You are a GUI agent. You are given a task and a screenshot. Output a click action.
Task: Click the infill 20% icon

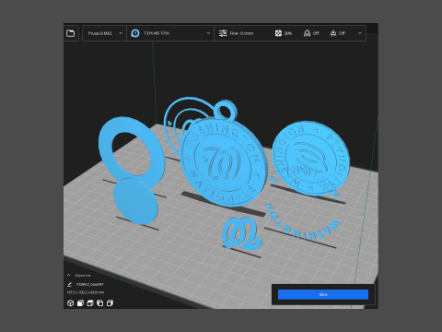278,33
